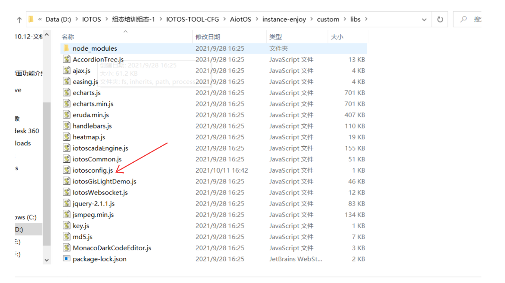Select the D: drive in navigation pane
The height and width of the screenshot is (283, 505).
[x=19, y=229]
